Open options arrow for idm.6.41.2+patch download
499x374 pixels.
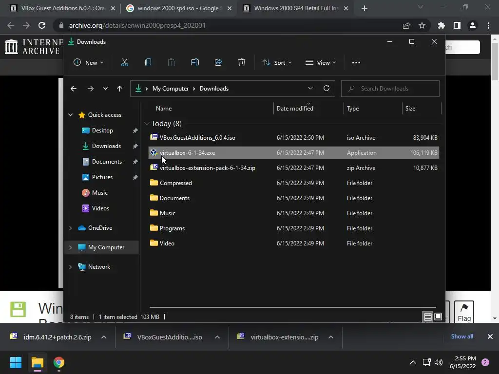(104, 337)
